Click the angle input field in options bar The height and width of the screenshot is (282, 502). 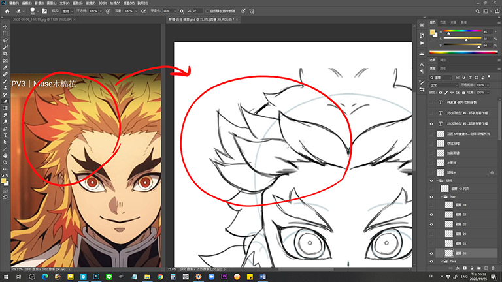click(x=197, y=11)
